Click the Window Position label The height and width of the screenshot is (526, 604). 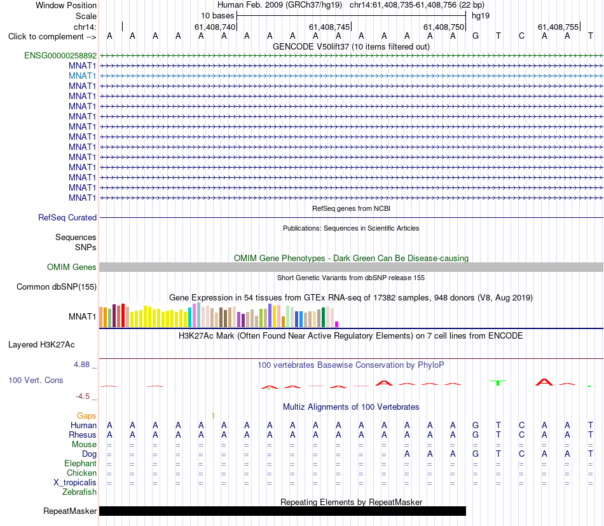pos(66,5)
